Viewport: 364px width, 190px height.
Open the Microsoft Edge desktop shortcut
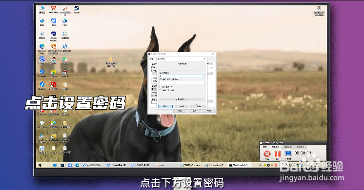click(42, 49)
